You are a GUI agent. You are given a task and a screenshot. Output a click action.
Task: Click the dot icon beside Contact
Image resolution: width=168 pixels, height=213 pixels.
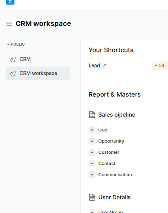pyautogui.click(x=92, y=163)
